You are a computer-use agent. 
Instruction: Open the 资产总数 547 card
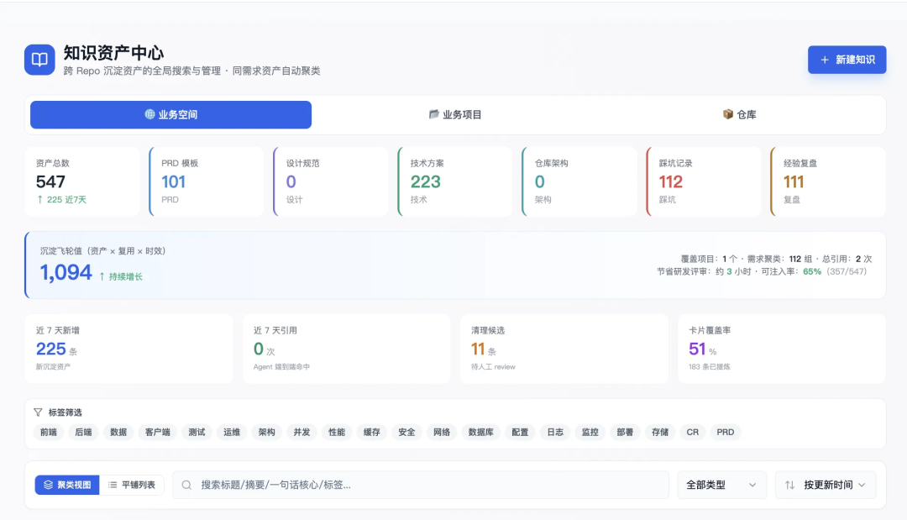82,181
